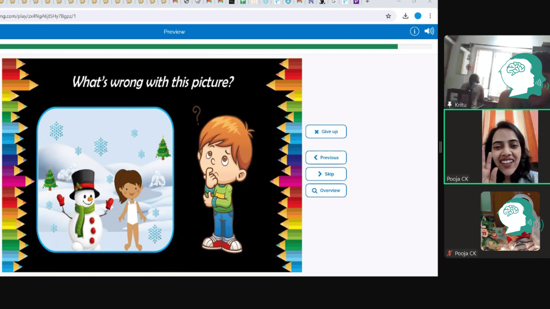Click the browser address bar URL
Viewport: 550px width, 309px height.
(38, 16)
